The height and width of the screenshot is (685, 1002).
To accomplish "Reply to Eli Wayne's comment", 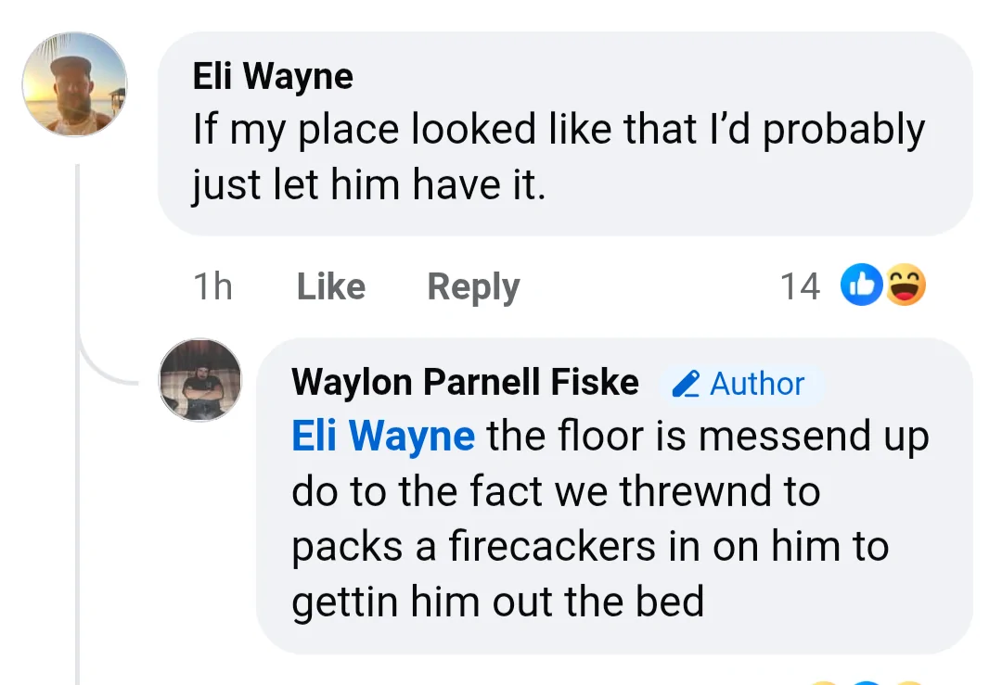I will pos(473,286).
